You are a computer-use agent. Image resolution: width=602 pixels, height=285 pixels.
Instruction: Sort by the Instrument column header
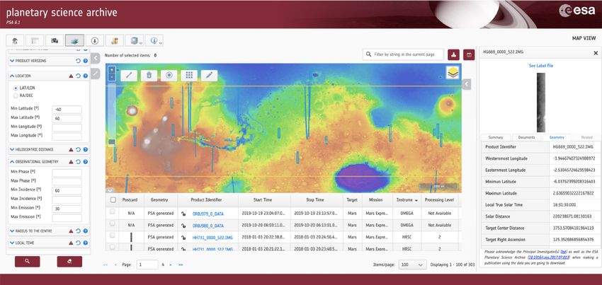coord(407,200)
